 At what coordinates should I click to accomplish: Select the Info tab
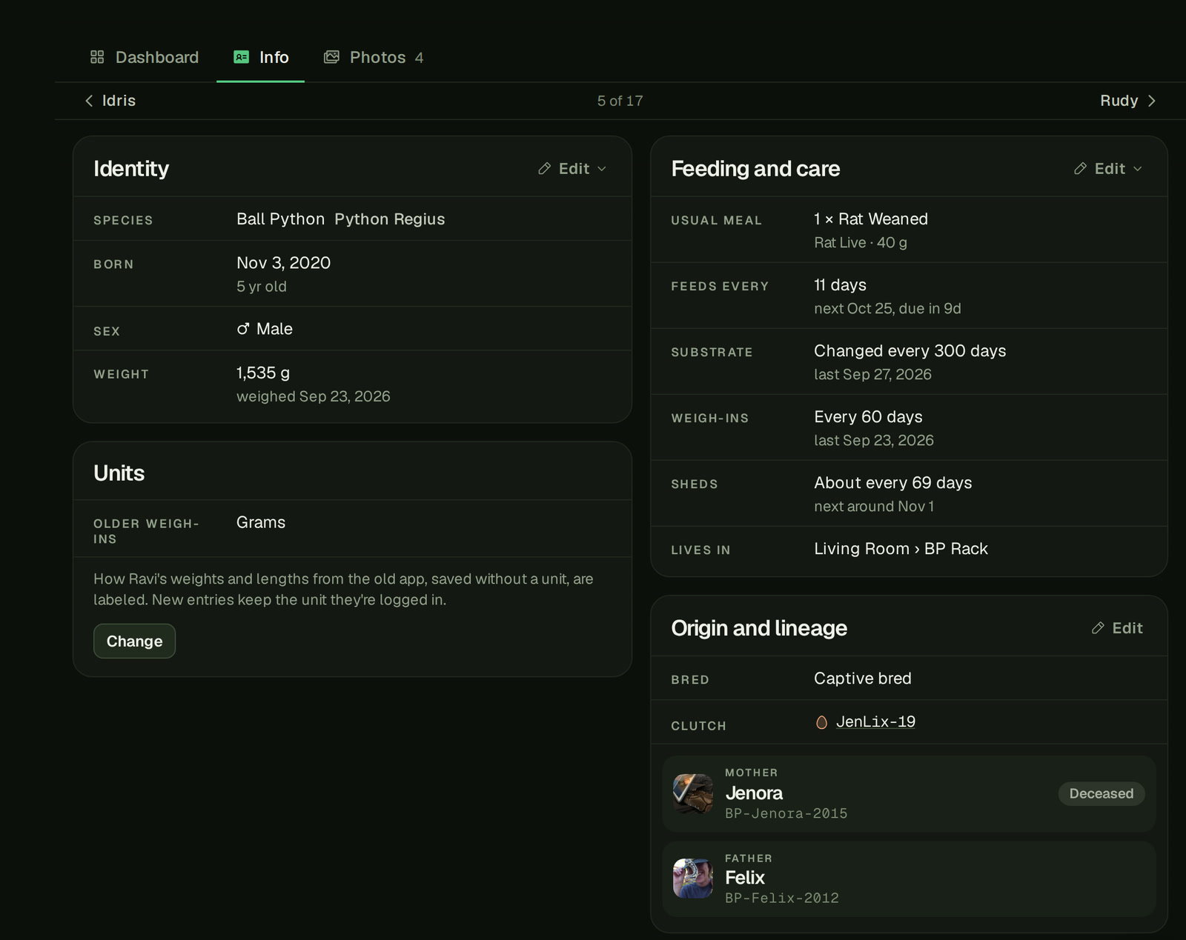(261, 57)
